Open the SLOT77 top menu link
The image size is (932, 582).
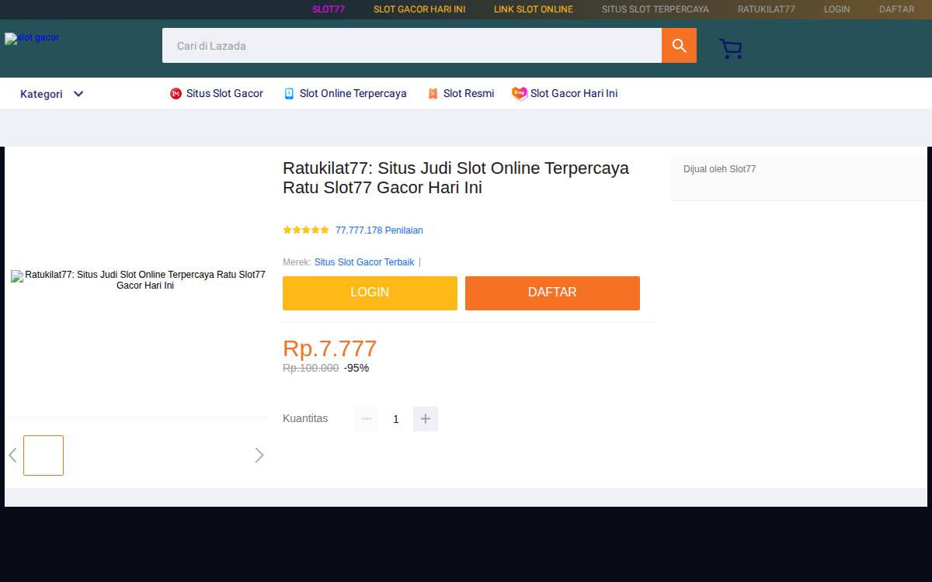(x=329, y=9)
